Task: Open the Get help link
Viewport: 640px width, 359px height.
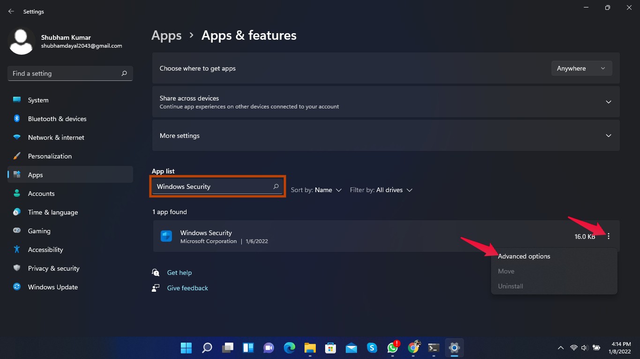Action: tap(179, 273)
